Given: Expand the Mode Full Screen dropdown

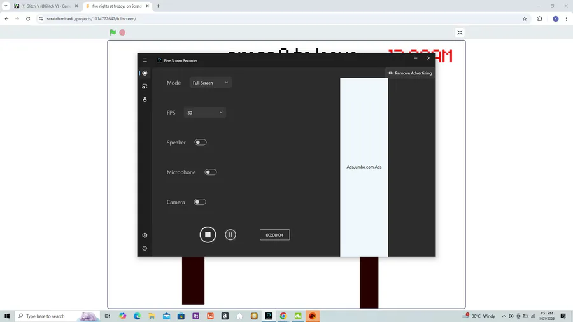Looking at the screenshot, I should 211,83.
